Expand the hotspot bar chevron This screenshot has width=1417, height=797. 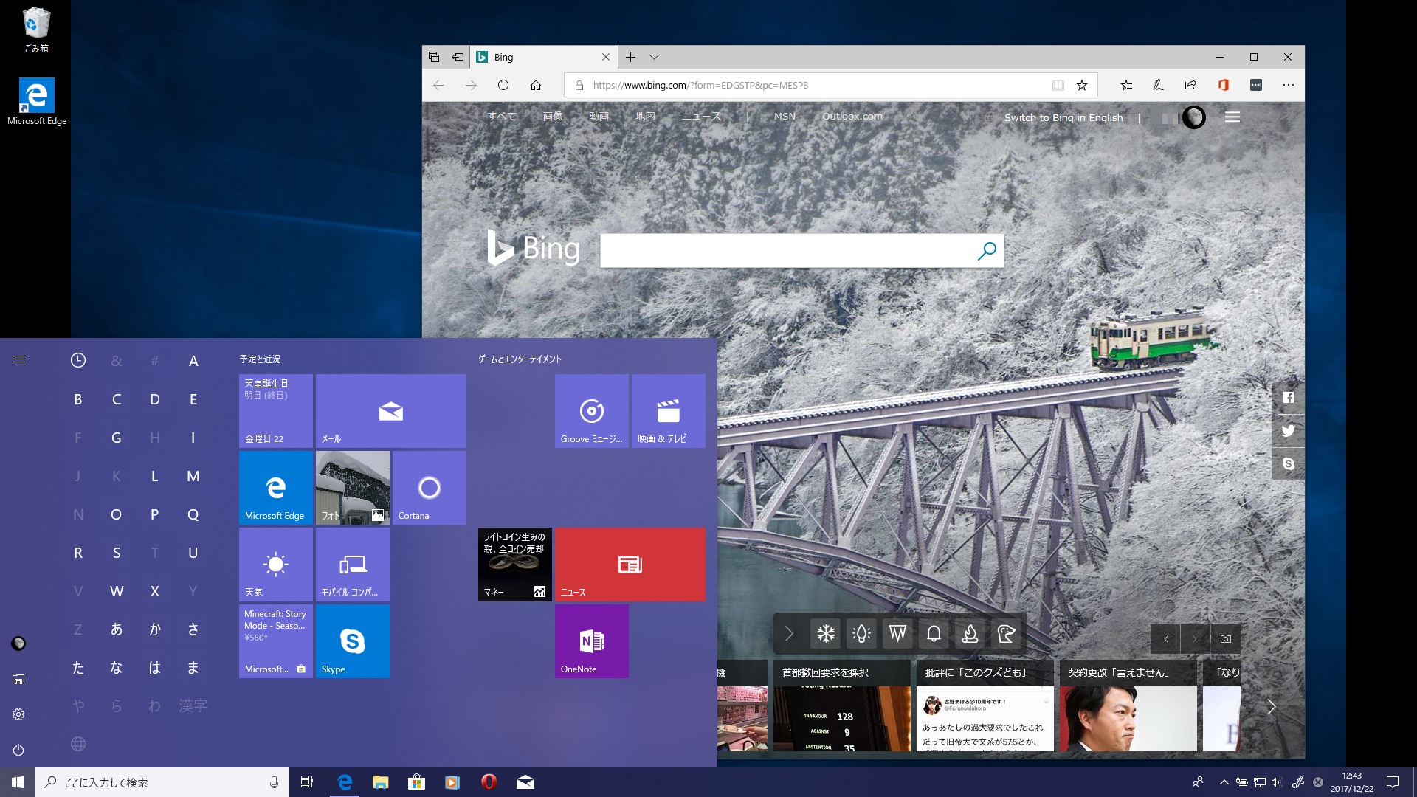coord(789,633)
